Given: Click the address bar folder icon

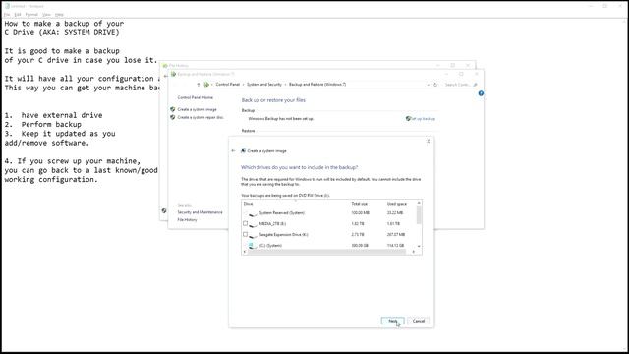Looking at the screenshot, I should tap(206, 85).
